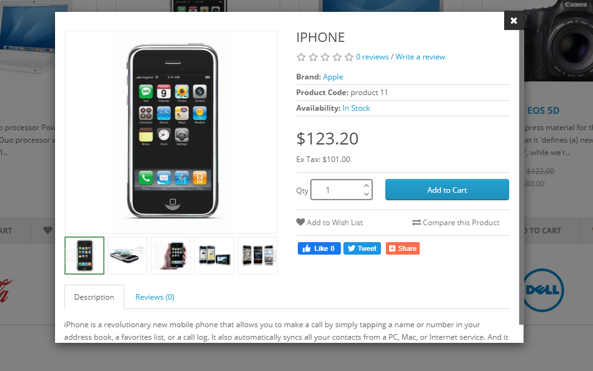Decrease quantity with the down arrow

click(x=366, y=194)
